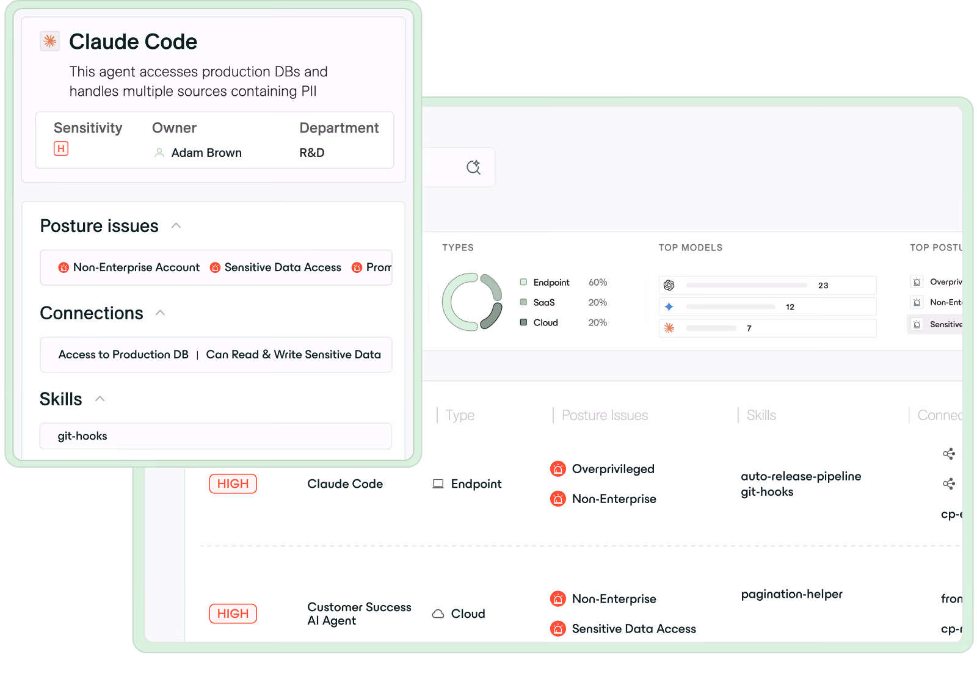Click alert icon beside Non-Enterprise in Claude Code row
The height and width of the screenshot is (685, 977).
(x=558, y=499)
